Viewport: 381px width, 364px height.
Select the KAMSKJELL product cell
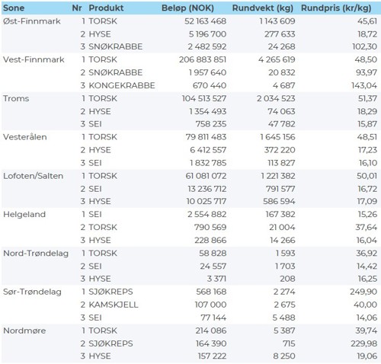(114, 305)
